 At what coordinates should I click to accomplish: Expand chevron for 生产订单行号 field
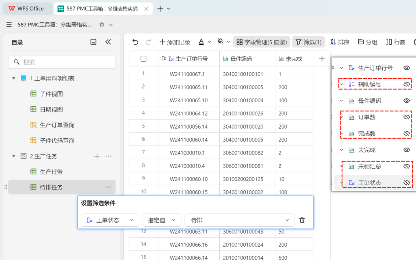coord(341,68)
